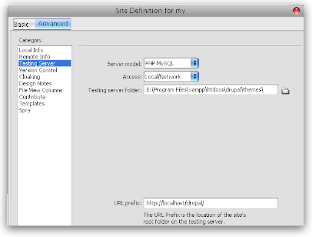Switch to the Basic tab
312x237 pixels.
pyautogui.click(x=24, y=24)
